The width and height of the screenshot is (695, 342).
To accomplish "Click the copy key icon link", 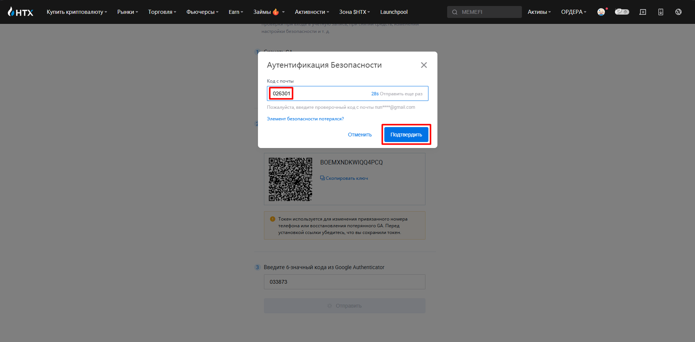I will [344, 178].
